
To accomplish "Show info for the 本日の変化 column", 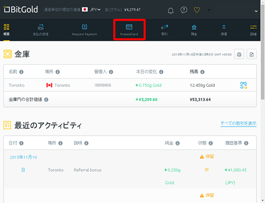I will [161, 72].
